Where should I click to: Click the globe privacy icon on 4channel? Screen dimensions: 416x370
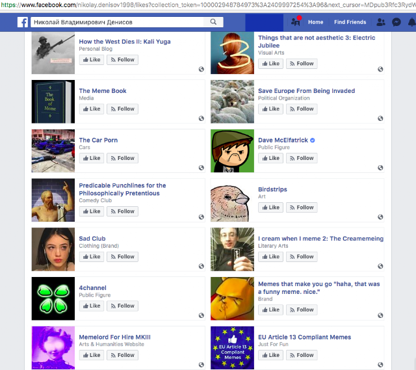click(x=201, y=315)
